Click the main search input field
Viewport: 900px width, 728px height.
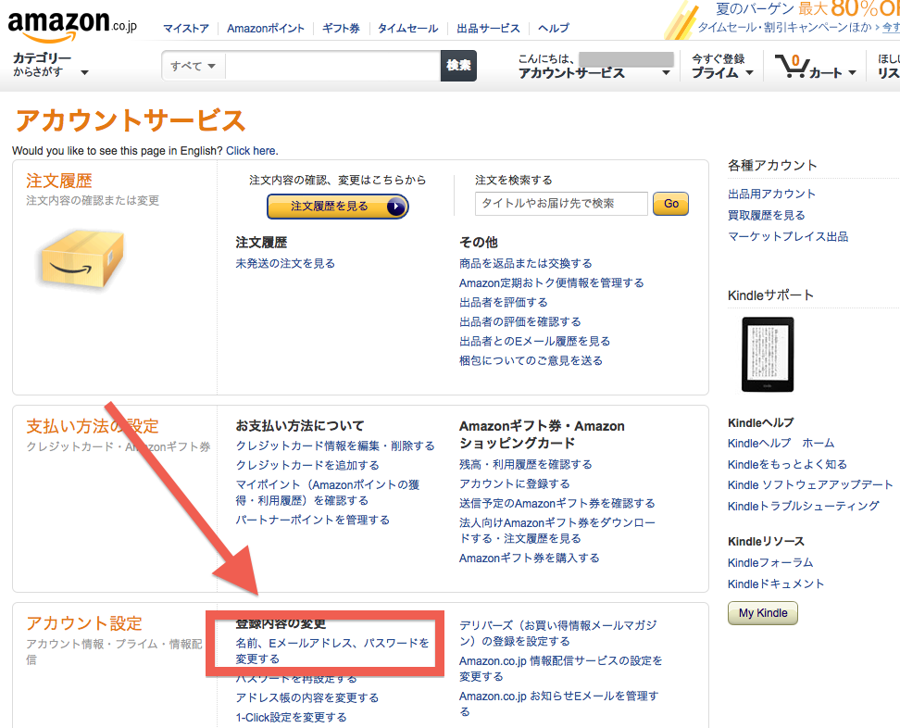click(333, 66)
